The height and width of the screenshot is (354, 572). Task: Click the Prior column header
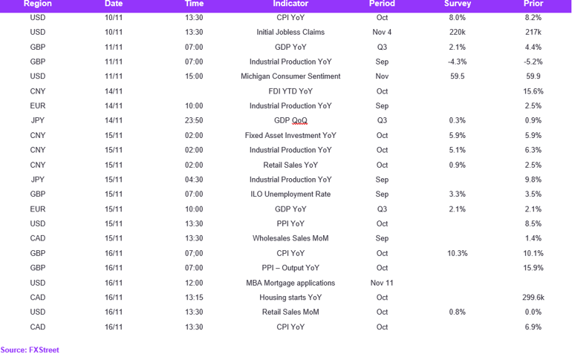click(x=533, y=4)
